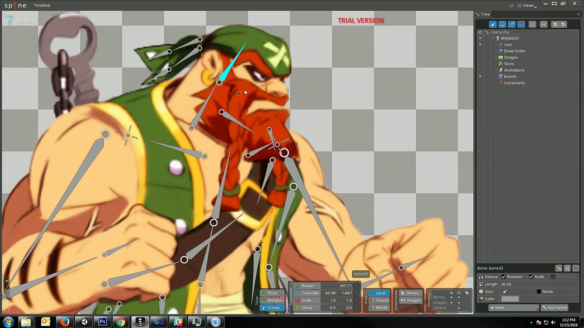Expand the Images node

point(496,57)
